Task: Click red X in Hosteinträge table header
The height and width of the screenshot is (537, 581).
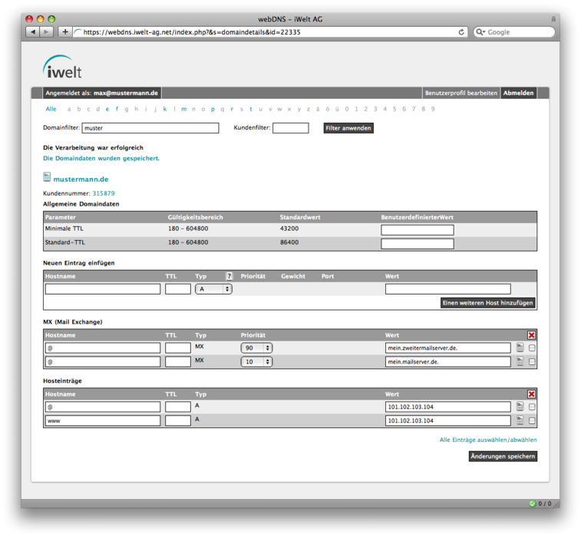Action: pos(531,394)
